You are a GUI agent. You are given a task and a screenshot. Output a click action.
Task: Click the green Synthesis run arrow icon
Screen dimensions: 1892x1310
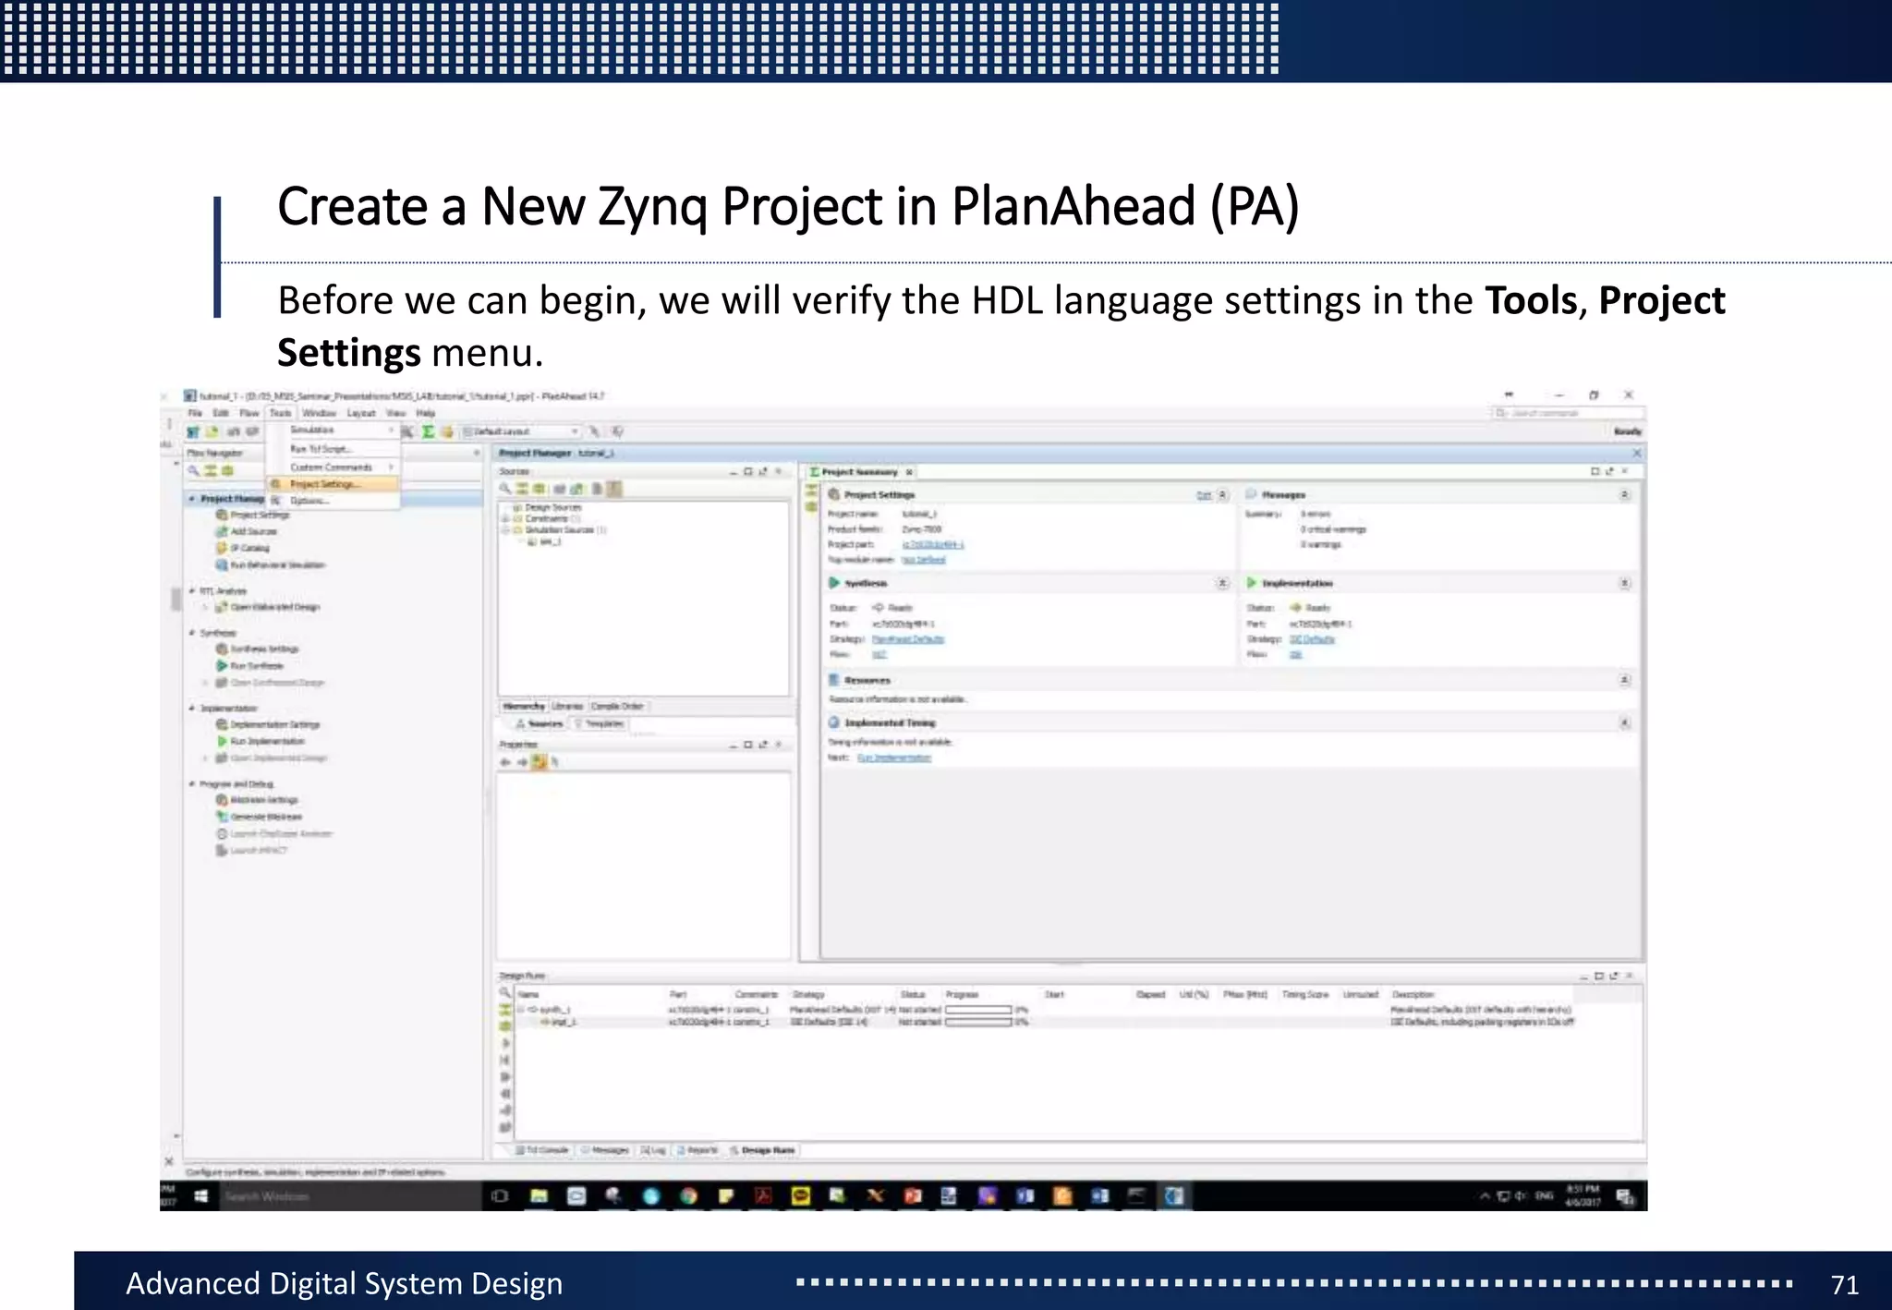(834, 583)
